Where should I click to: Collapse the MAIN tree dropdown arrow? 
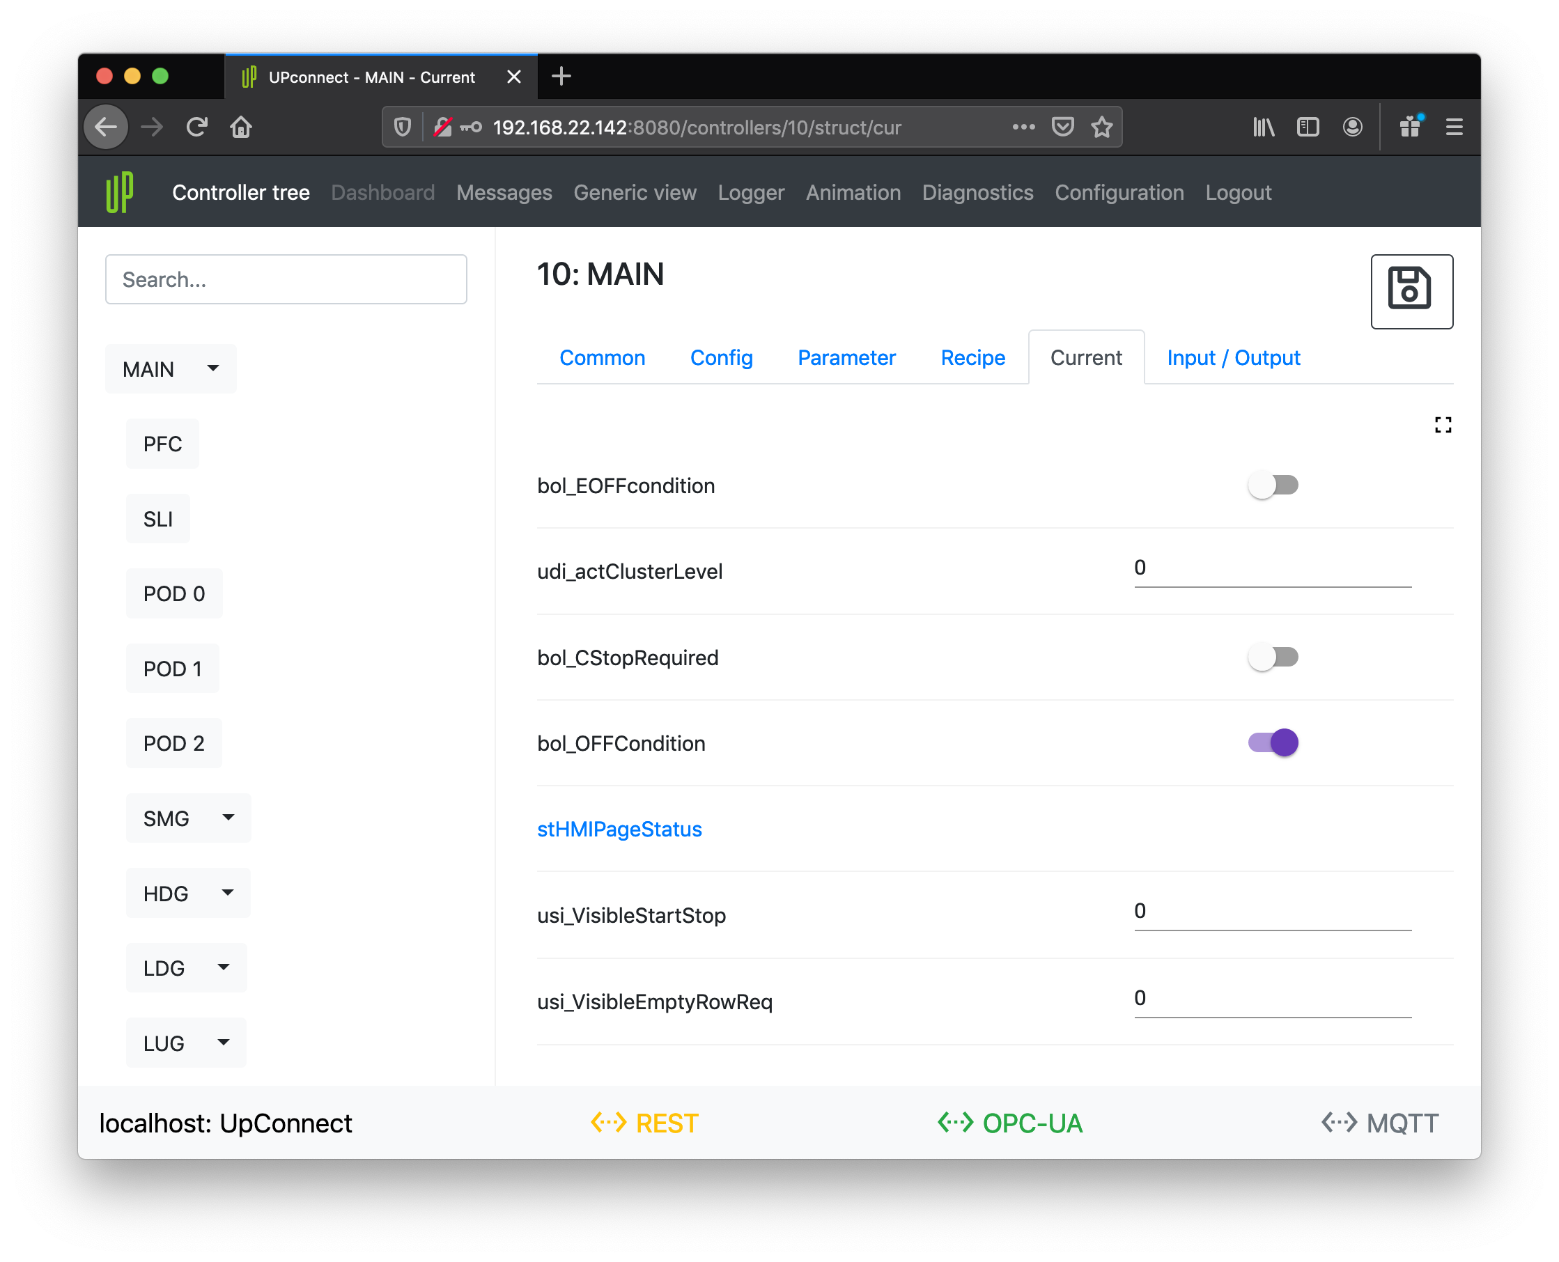click(212, 368)
